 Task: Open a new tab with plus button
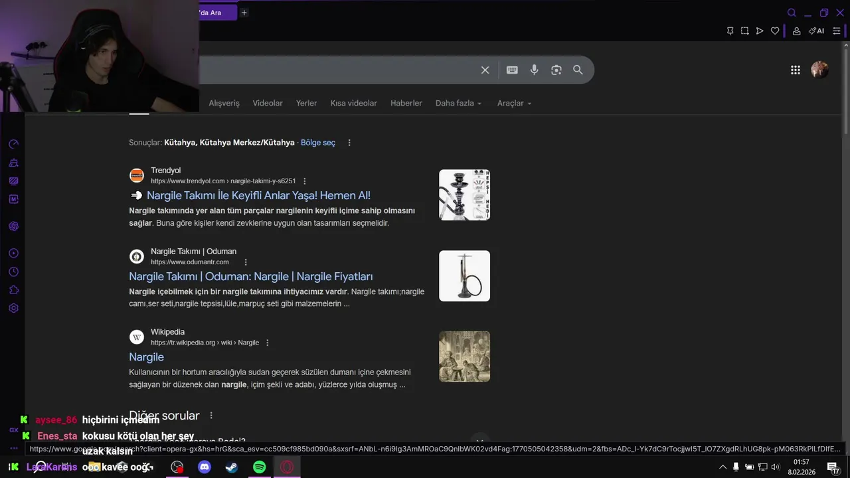[x=244, y=13]
